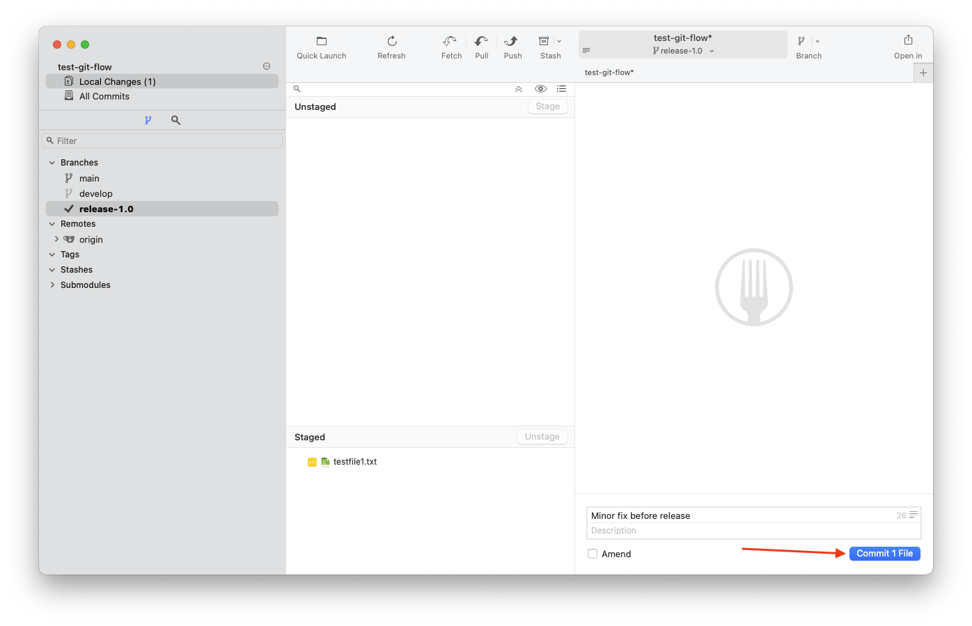Collapse the Branches section

(x=52, y=163)
